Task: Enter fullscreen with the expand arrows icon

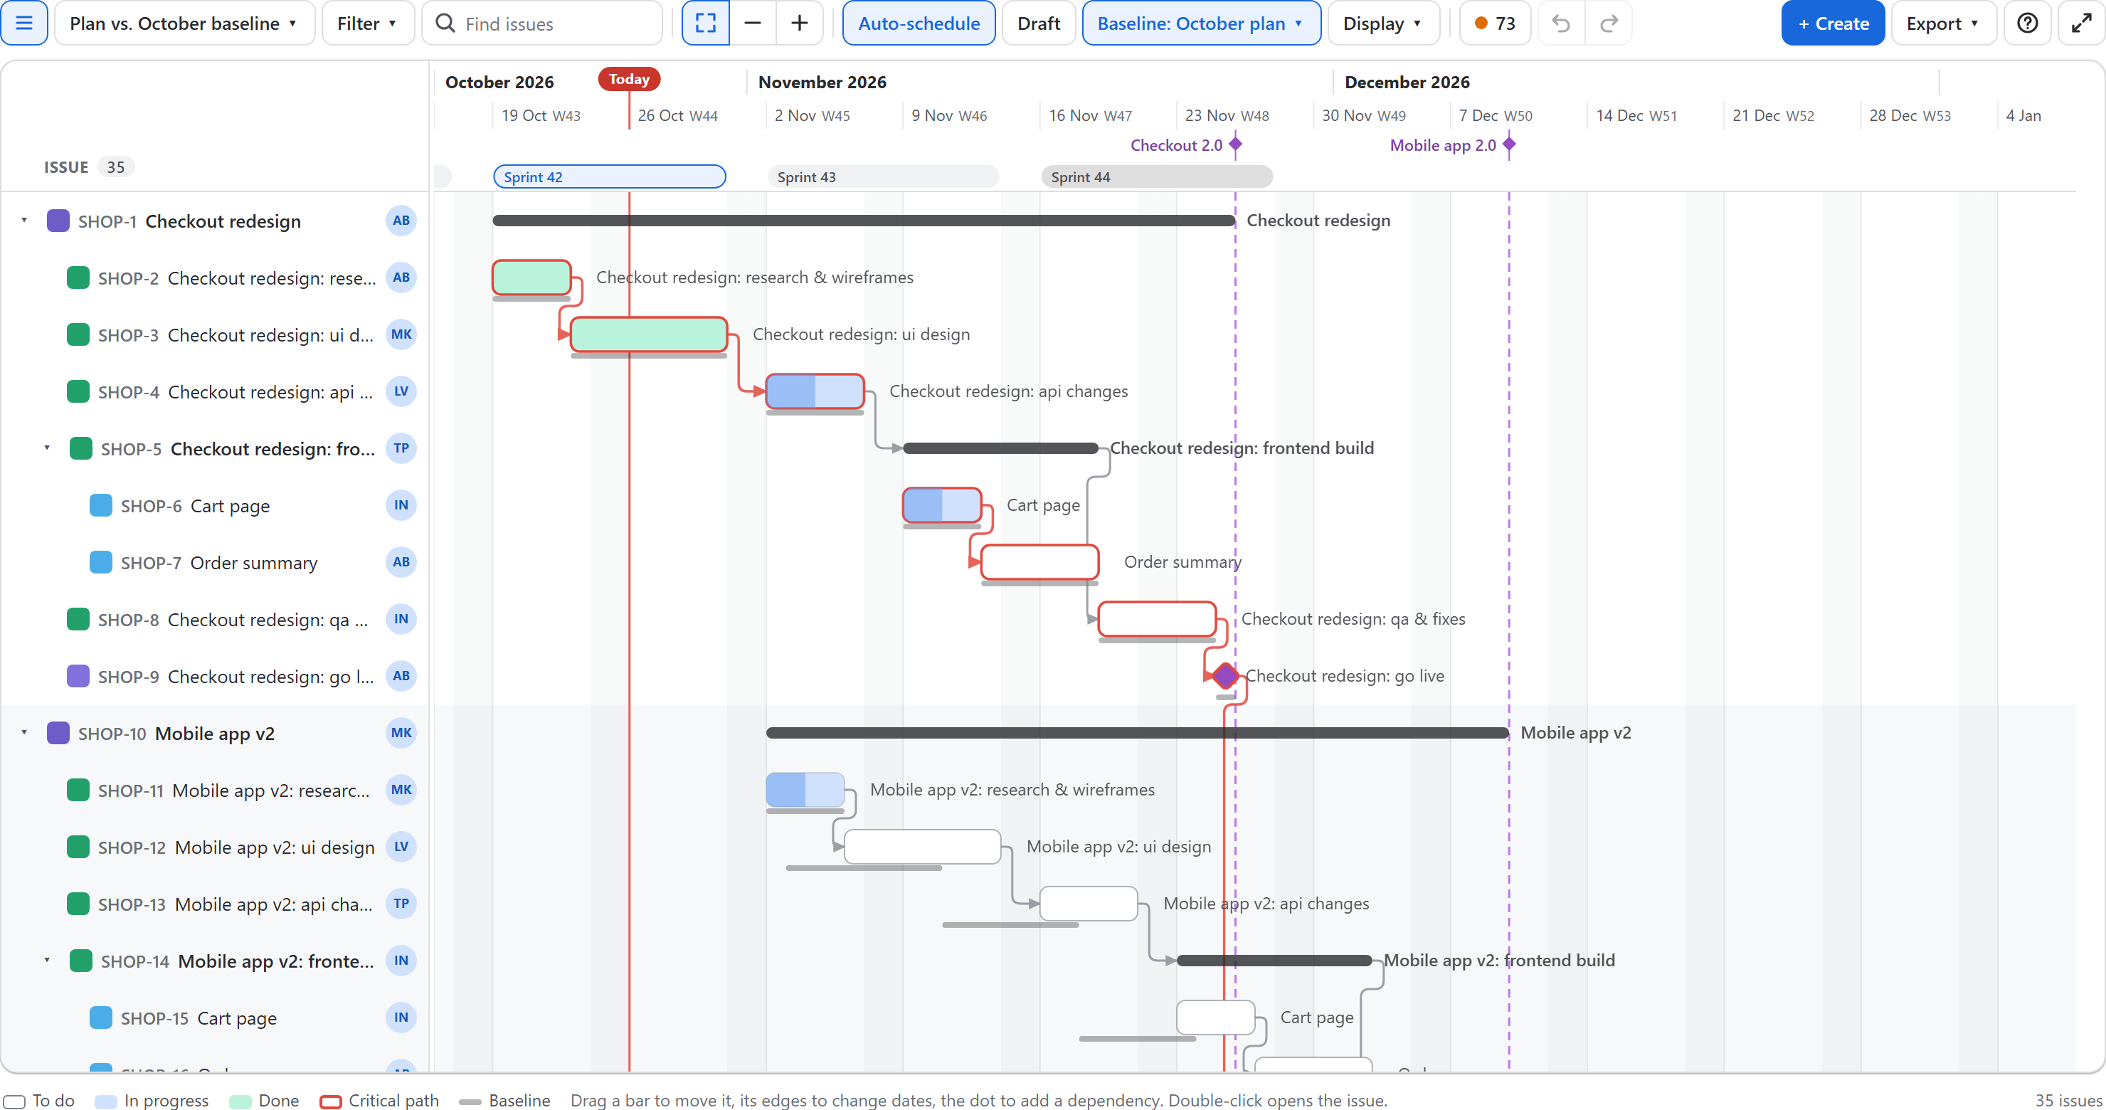Action: pyautogui.click(x=2080, y=23)
